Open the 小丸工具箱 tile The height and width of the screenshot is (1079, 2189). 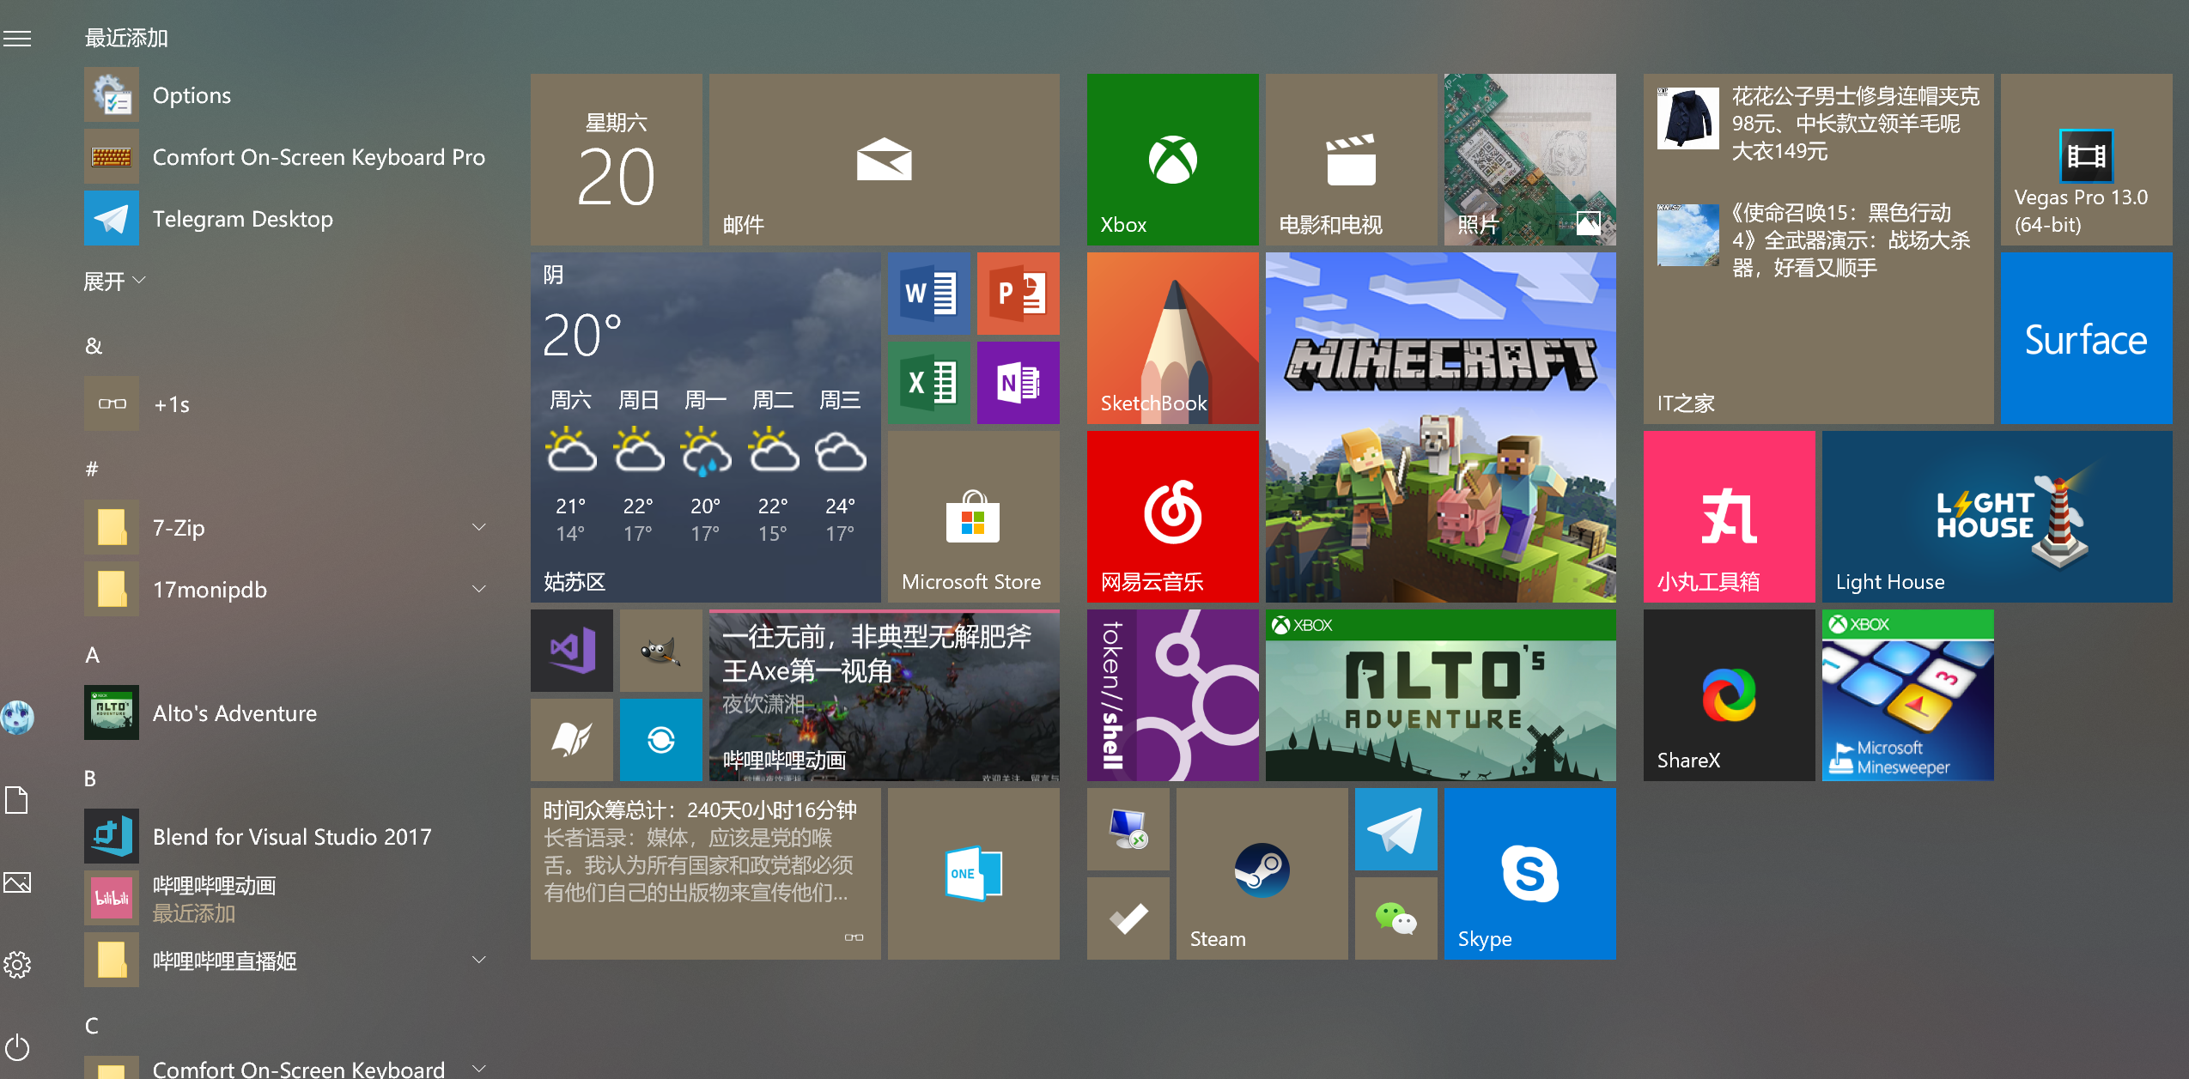[x=1729, y=517]
